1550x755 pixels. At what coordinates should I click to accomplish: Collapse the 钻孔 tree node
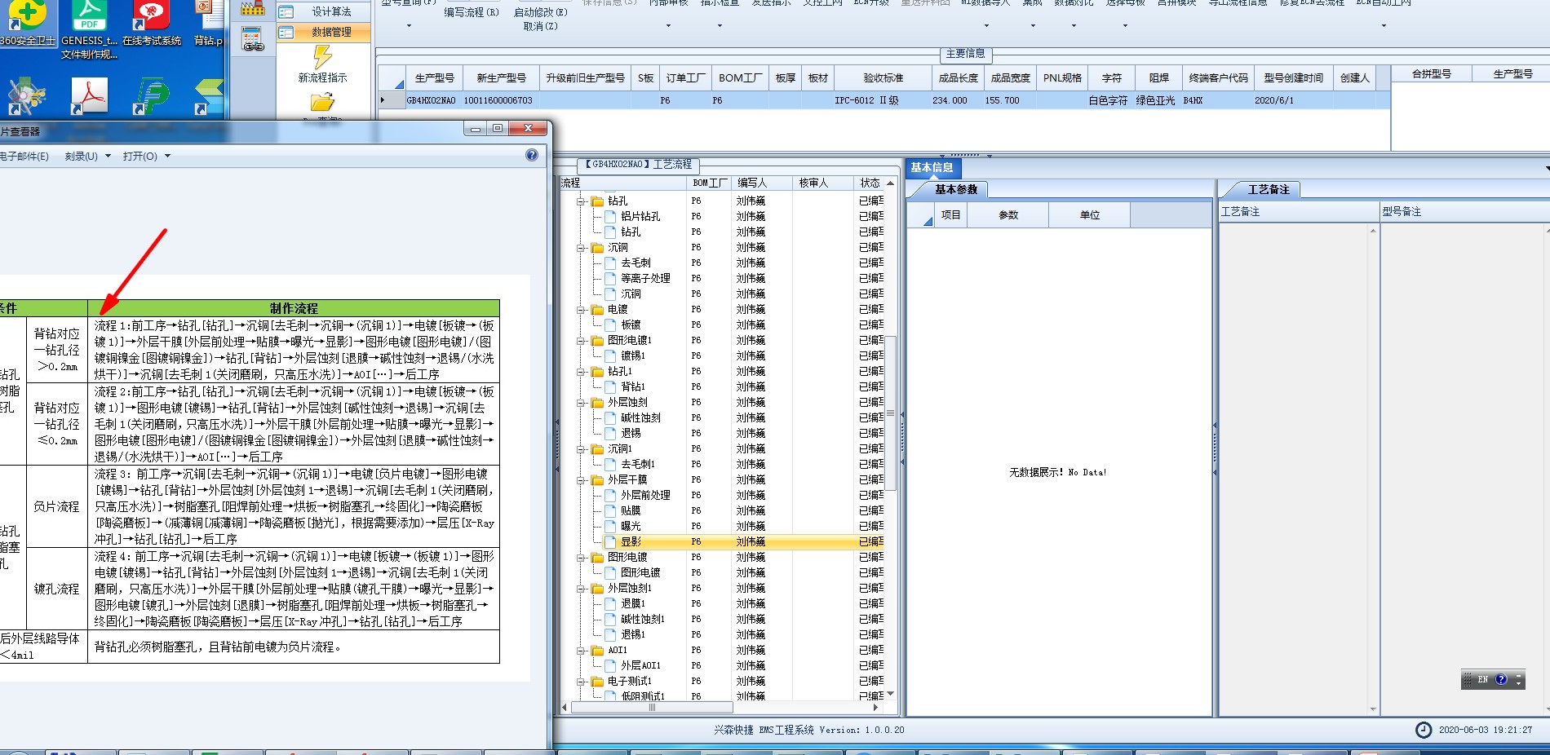click(582, 201)
